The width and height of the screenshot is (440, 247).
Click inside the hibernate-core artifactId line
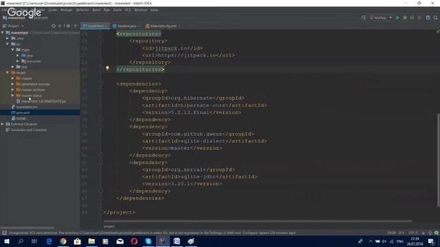click(x=204, y=105)
